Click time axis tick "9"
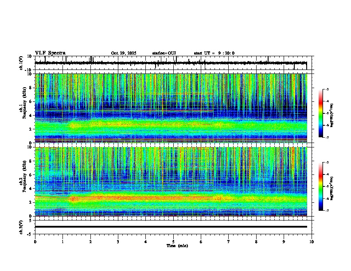The image size is (351, 271). click(x=284, y=242)
